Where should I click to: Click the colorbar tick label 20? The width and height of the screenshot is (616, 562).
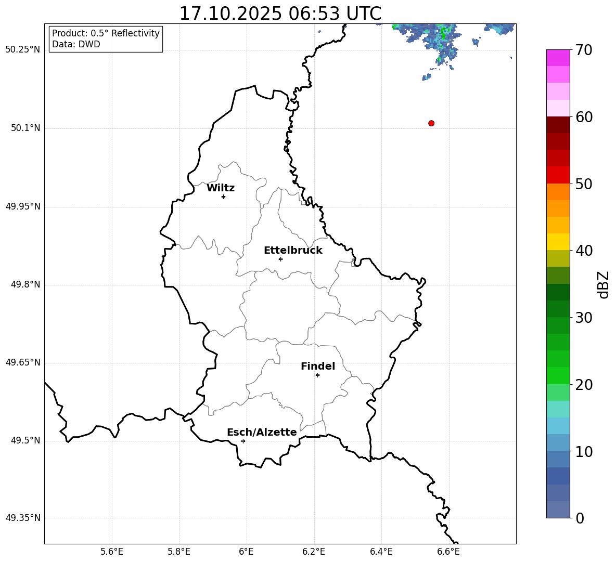(x=584, y=385)
